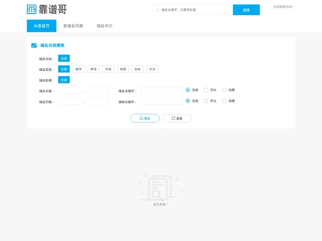This screenshot has width=322, height=241.
Task: Click the 暂无数据 message text
Action: click(x=161, y=204)
